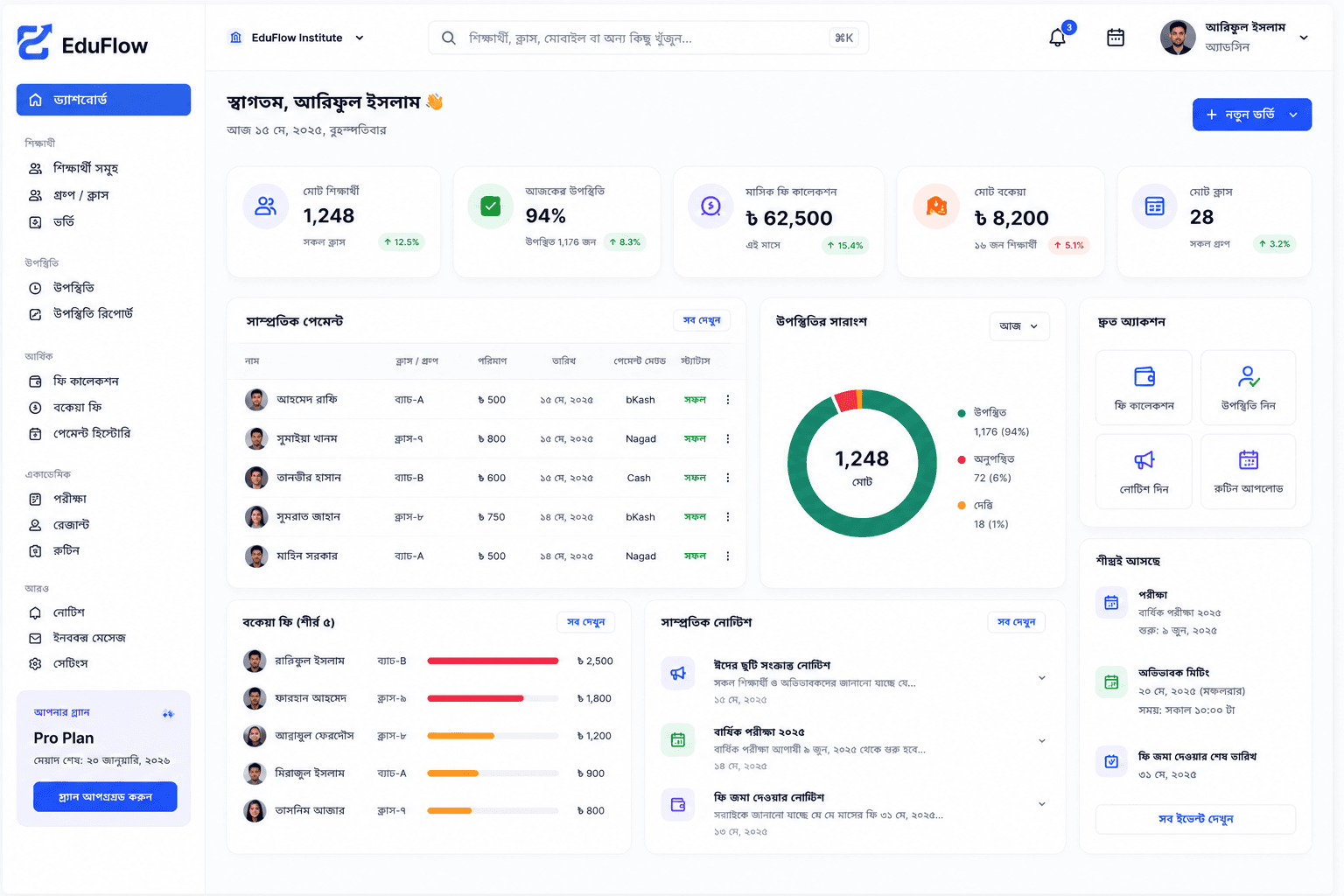
Task: Click the নতুন ভর্তি button
Action: coord(1252,115)
